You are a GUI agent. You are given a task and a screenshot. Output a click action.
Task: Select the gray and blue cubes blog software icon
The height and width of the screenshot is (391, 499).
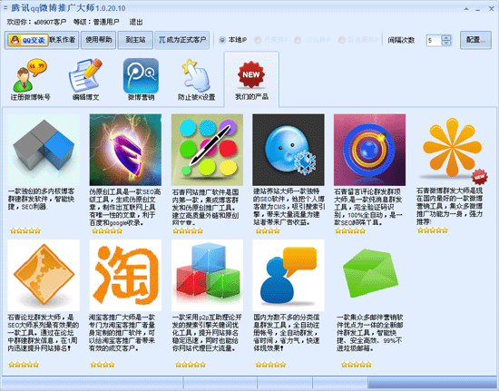44,150
